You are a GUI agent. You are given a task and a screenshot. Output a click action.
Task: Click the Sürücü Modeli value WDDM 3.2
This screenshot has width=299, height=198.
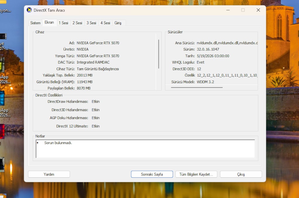[205, 82]
